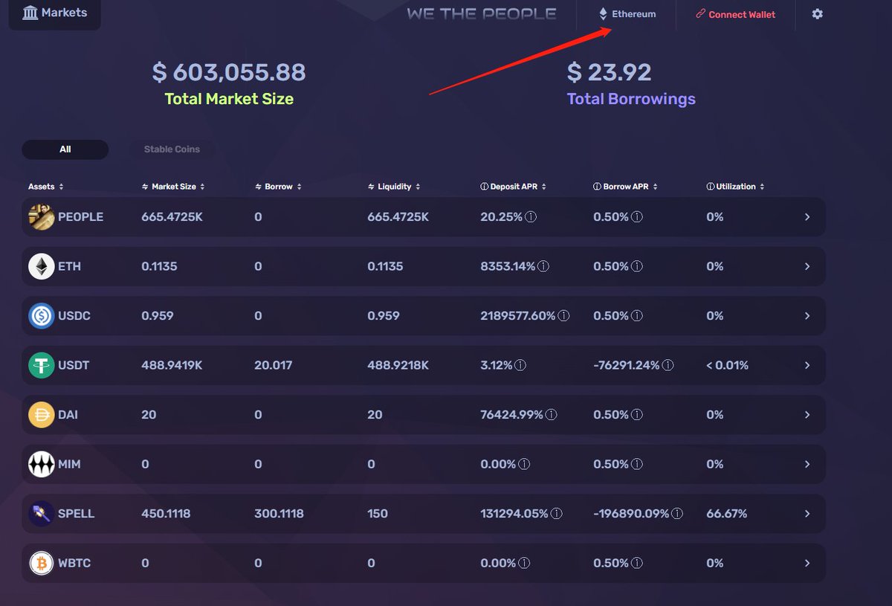Click info icon beside DAI deposit APR 76424.99%
The height and width of the screenshot is (606, 892).
tap(551, 415)
